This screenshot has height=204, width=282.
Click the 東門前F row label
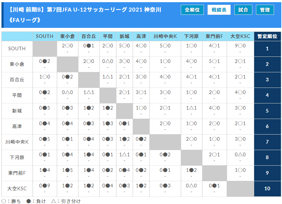pyautogui.click(x=17, y=173)
